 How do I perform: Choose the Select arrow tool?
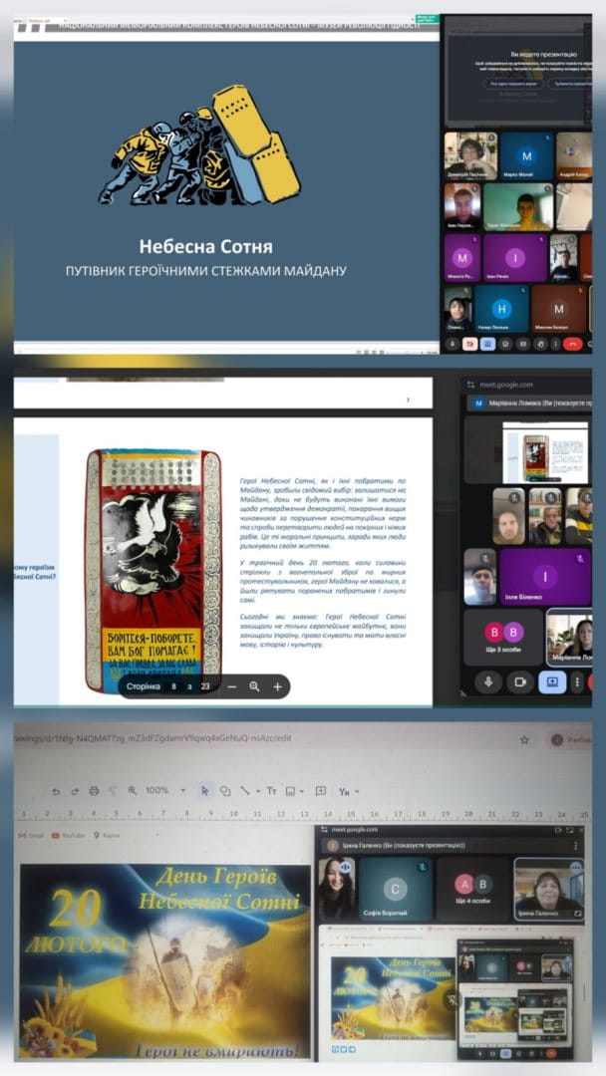(x=204, y=791)
